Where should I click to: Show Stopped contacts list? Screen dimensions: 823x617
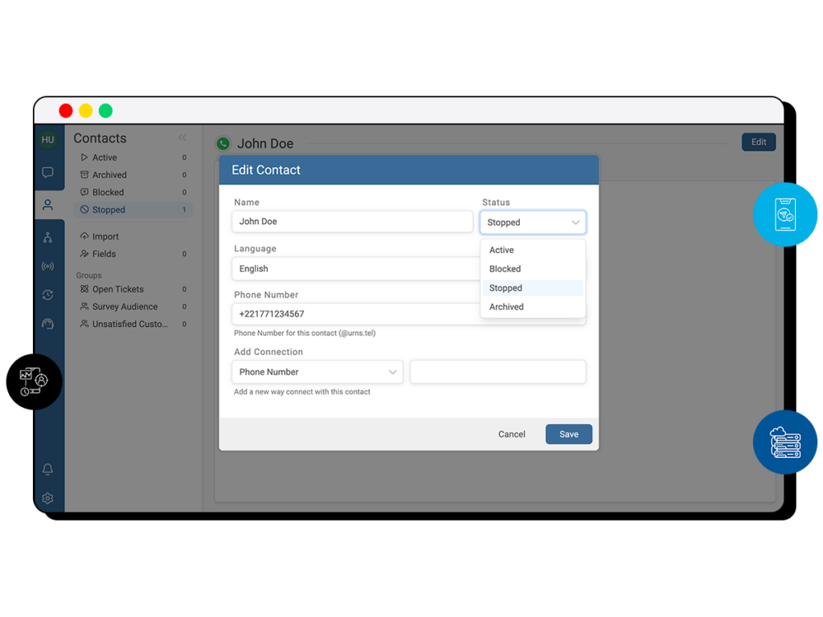(133, 210)
